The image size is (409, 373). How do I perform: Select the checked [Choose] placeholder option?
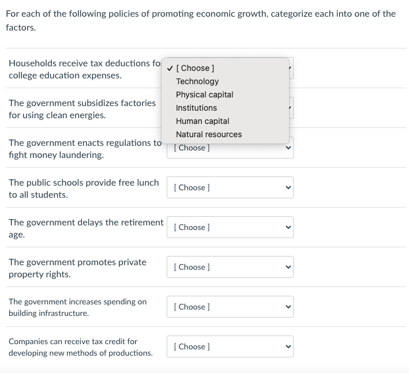(x=195, y=68)
